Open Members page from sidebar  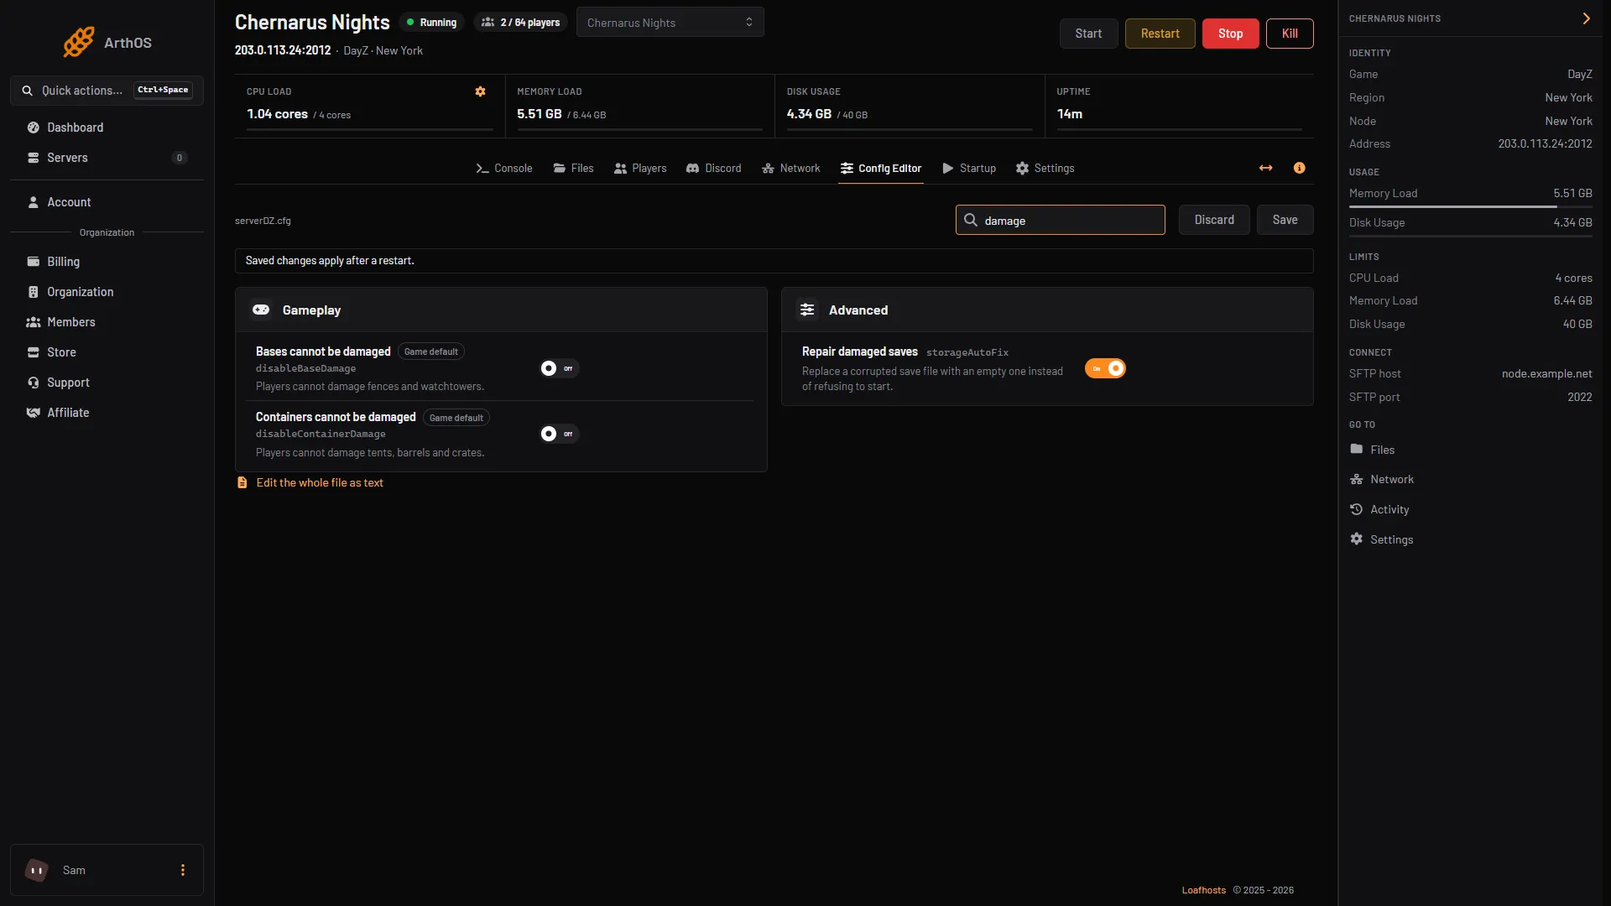[107, 322]
